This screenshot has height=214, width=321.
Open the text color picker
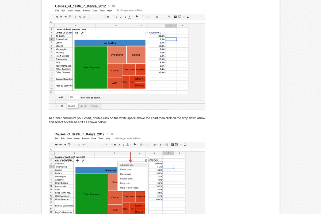click(129, 17)
